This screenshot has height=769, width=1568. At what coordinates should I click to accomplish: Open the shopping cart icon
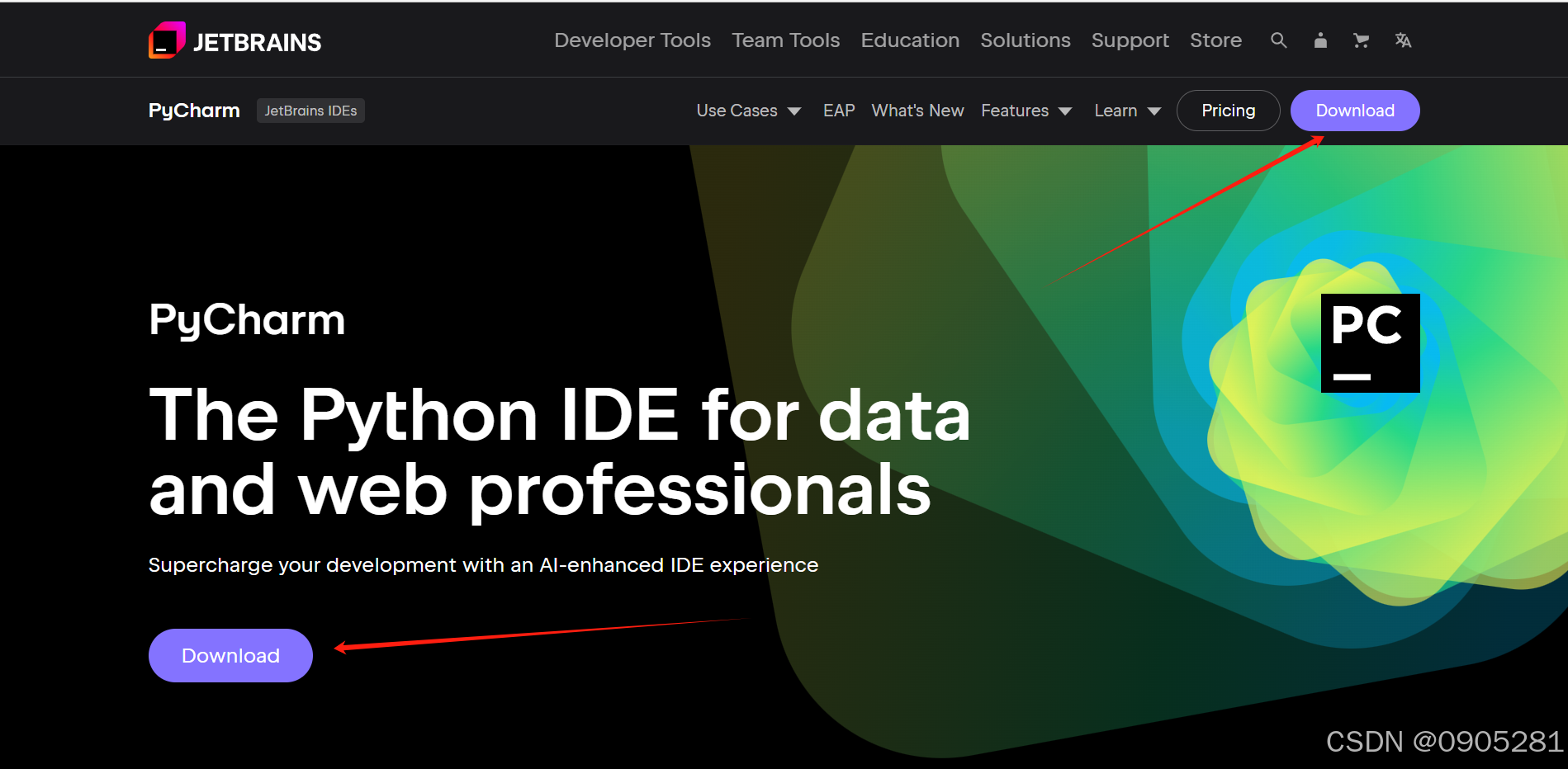[1361, 40]
